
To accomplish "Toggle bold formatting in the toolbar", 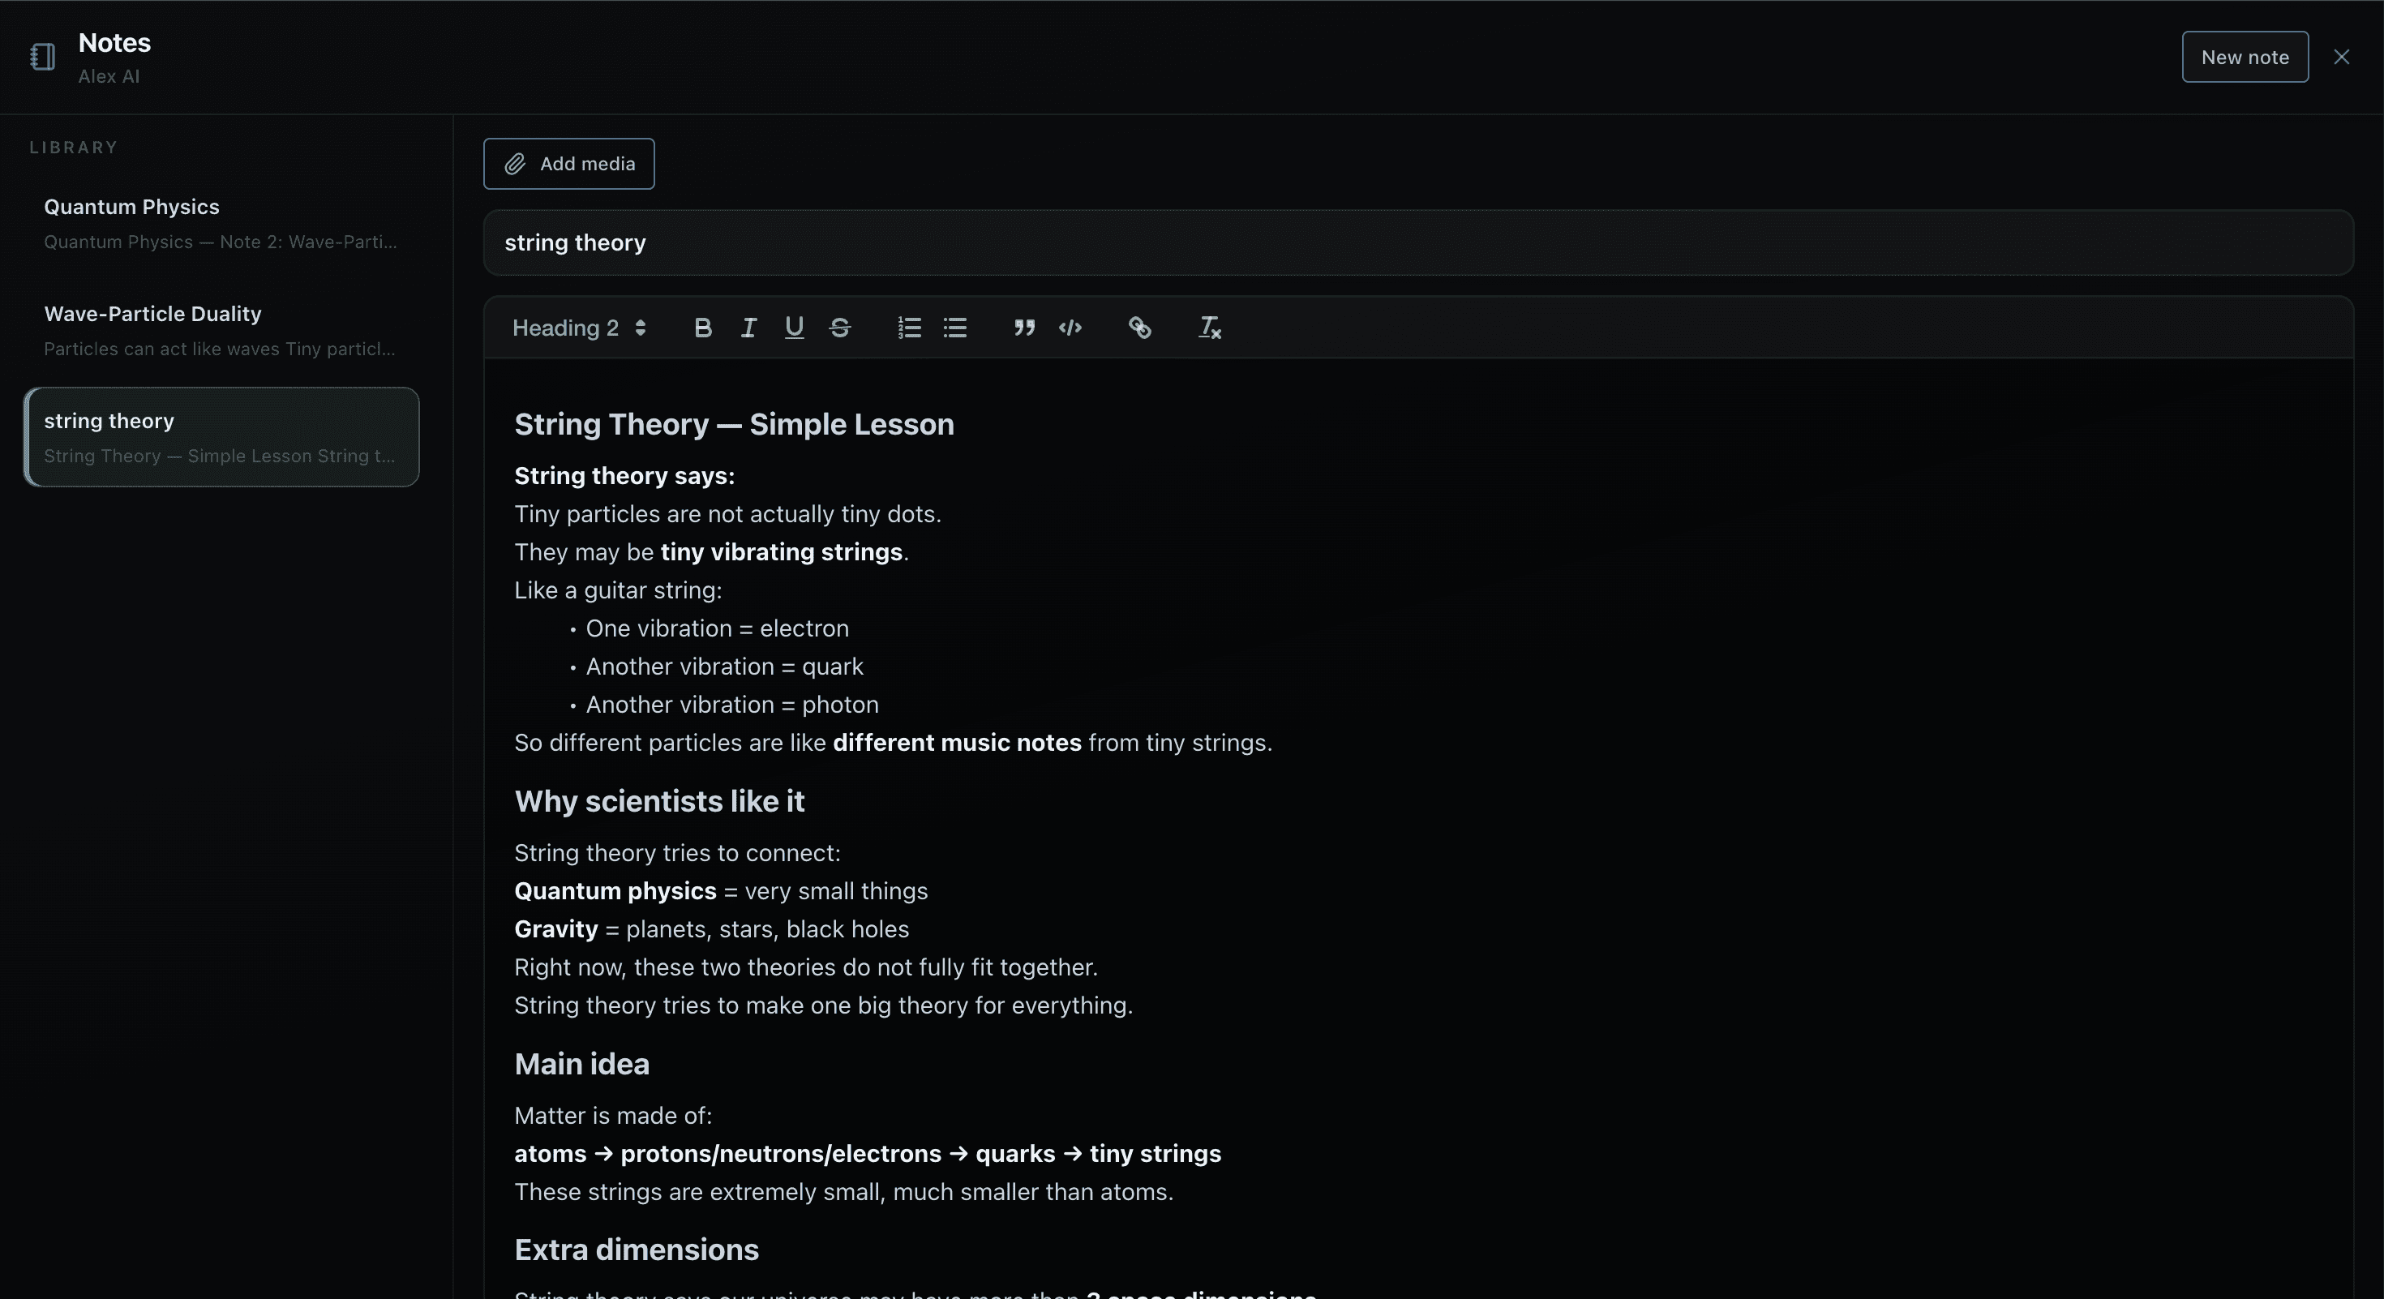I will pyautogui.click(x=702, y=328).
